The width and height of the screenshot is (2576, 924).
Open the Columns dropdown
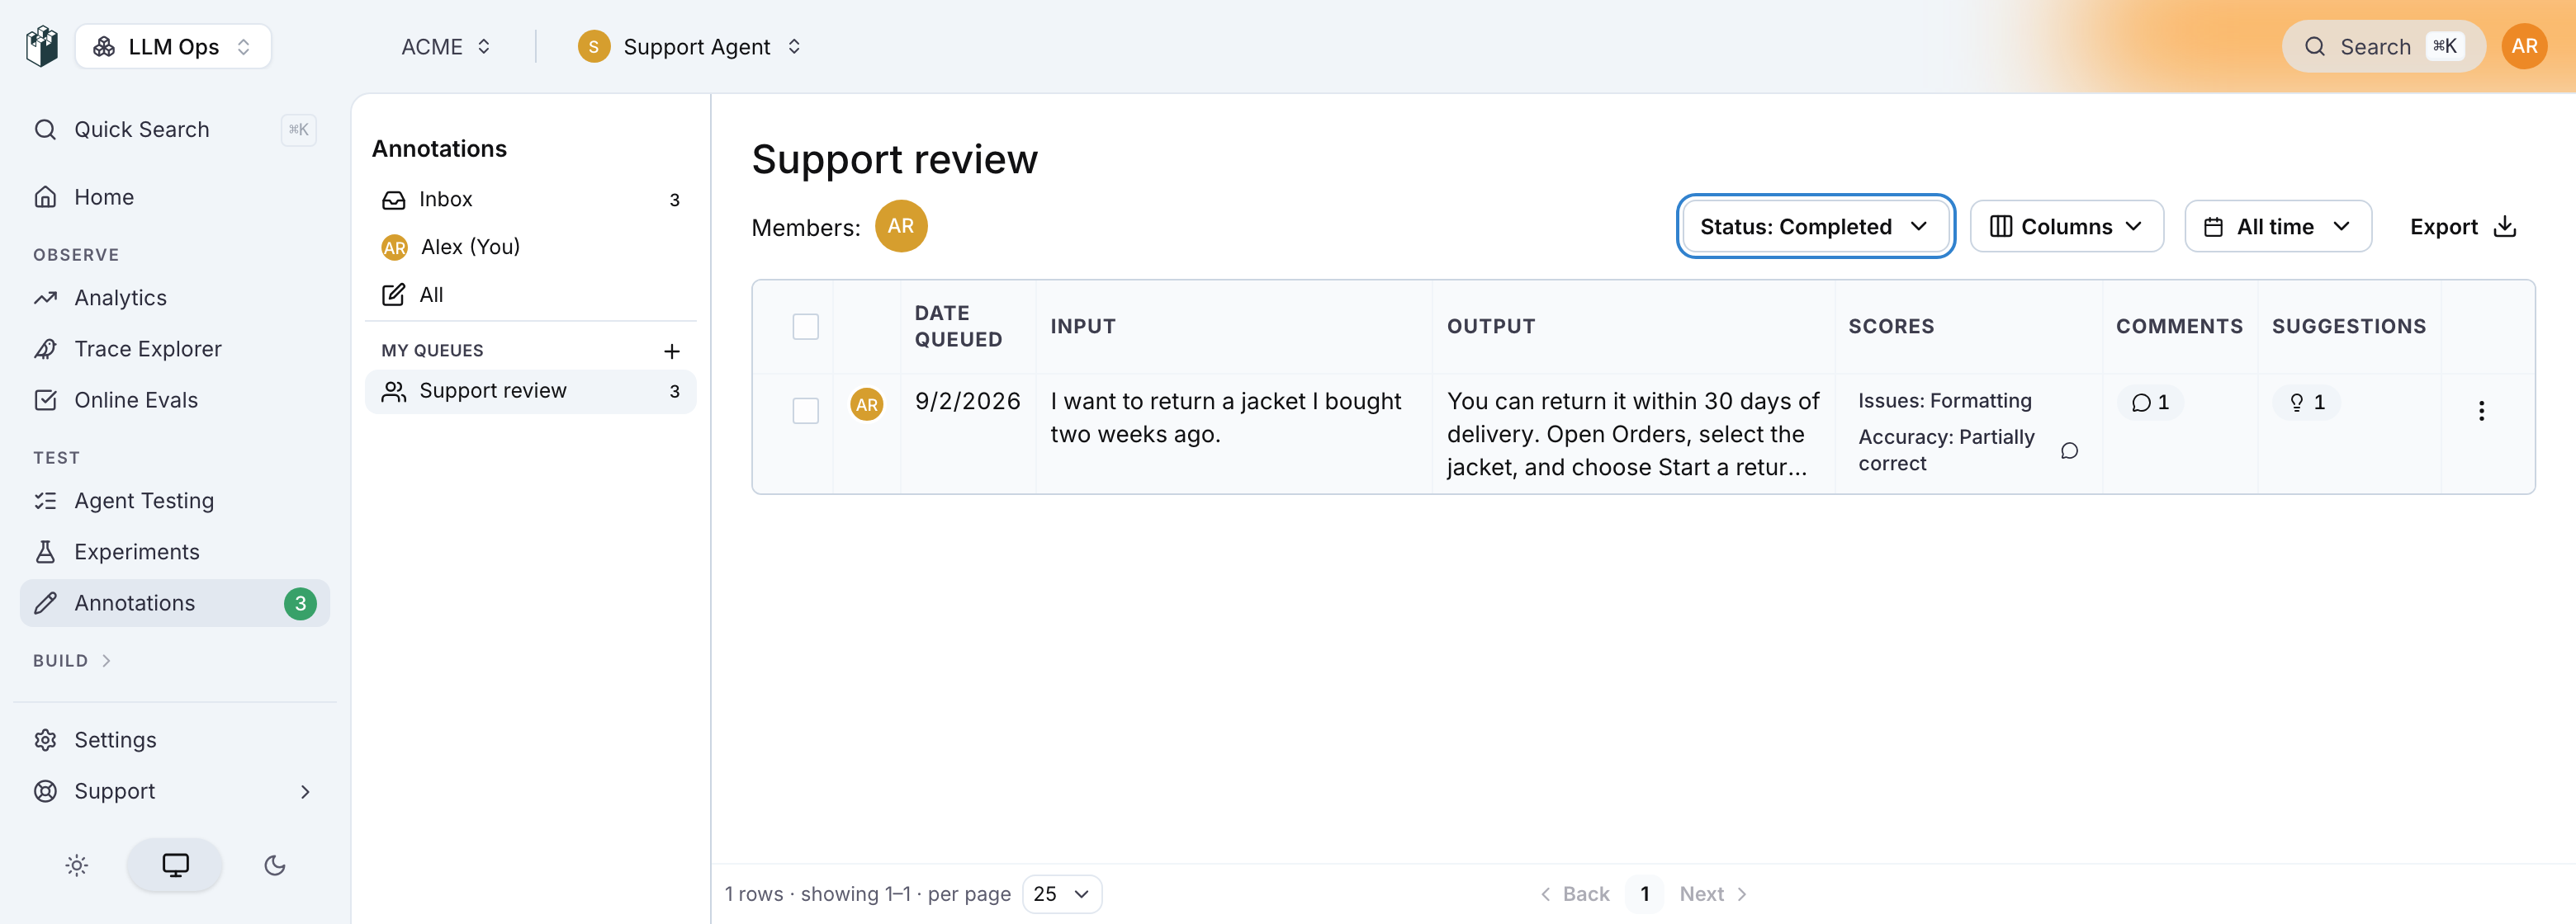pyautogui.click(x=2066, y=227)
